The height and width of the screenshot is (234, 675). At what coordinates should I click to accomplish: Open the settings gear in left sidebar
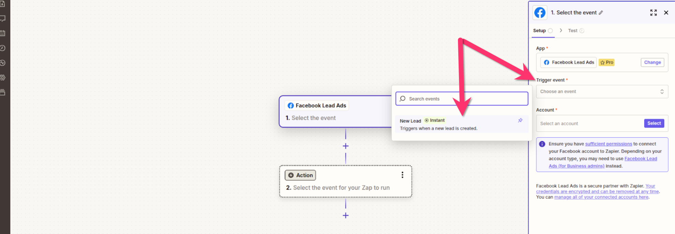point(3,78)
